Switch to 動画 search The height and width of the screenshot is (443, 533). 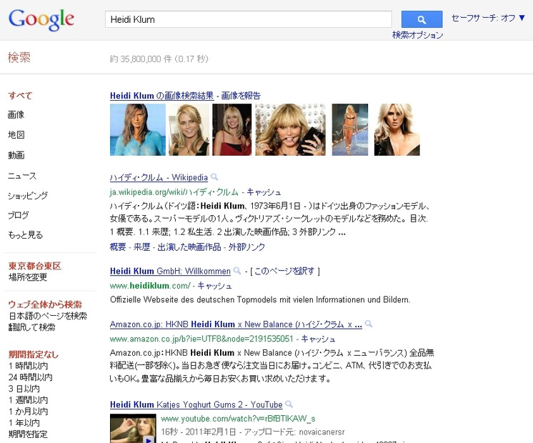coord(16,155)
